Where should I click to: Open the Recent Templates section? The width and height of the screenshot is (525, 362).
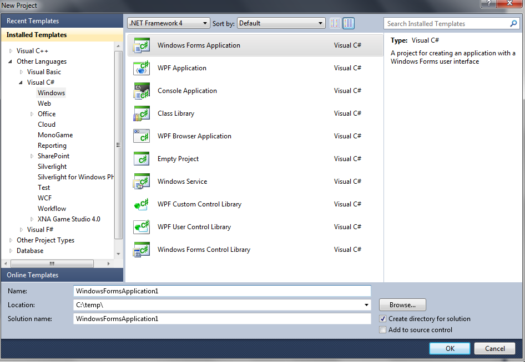(32, 21)
